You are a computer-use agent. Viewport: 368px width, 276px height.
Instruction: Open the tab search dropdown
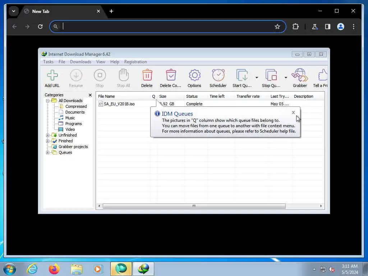[x=14, y=11]
